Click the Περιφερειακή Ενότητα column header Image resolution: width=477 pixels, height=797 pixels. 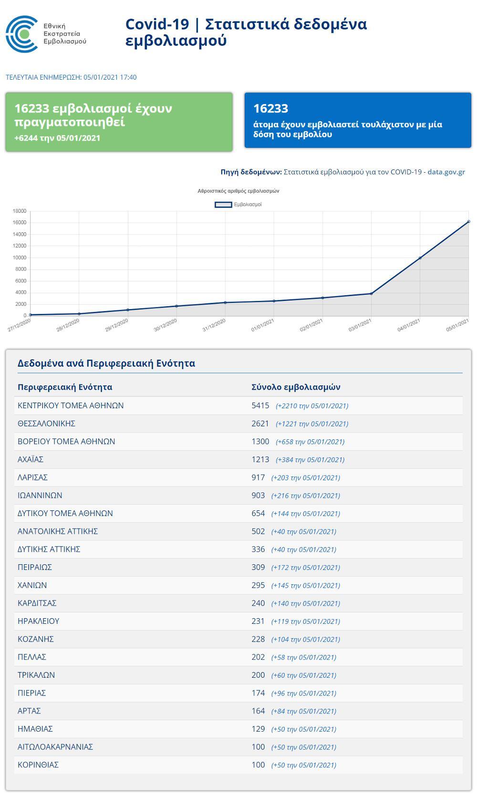65,387
